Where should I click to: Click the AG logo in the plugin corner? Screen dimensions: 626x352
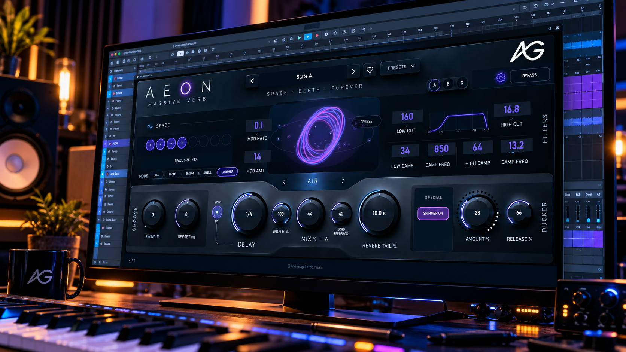point(528,51)
